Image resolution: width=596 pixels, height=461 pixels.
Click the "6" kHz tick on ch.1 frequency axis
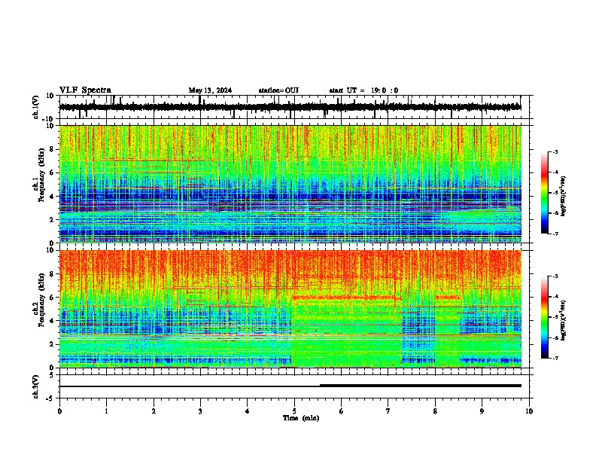click(53, 172)
